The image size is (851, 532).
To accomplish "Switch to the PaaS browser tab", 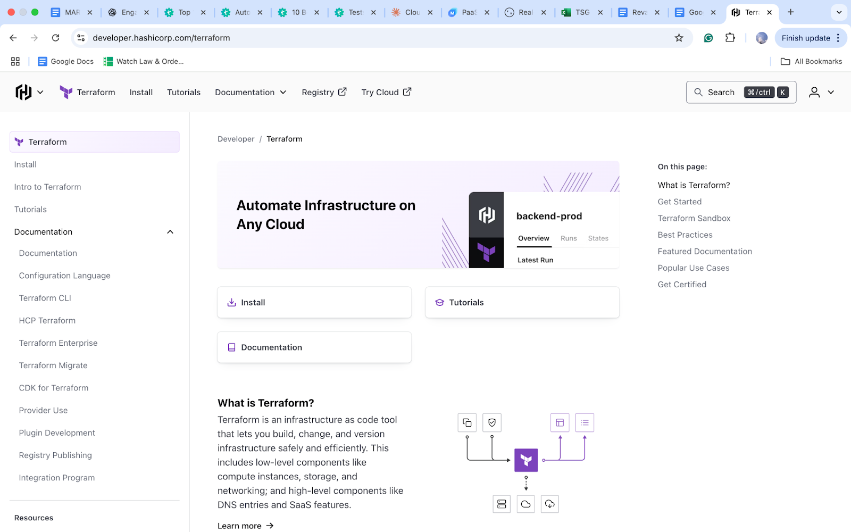I will click(x=469, y=12).
